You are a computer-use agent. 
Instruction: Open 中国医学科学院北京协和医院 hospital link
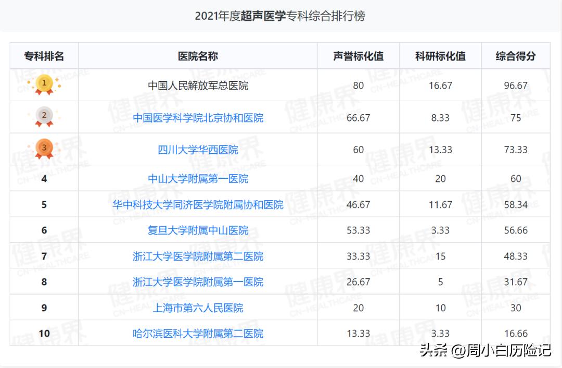coord(198,118)
